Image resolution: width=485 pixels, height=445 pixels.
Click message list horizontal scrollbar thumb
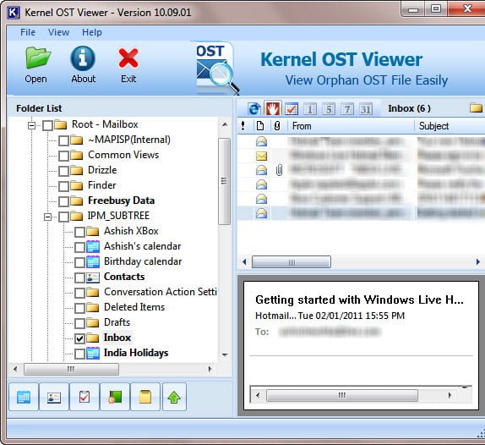pyautogui.click(x=292, y=262)
